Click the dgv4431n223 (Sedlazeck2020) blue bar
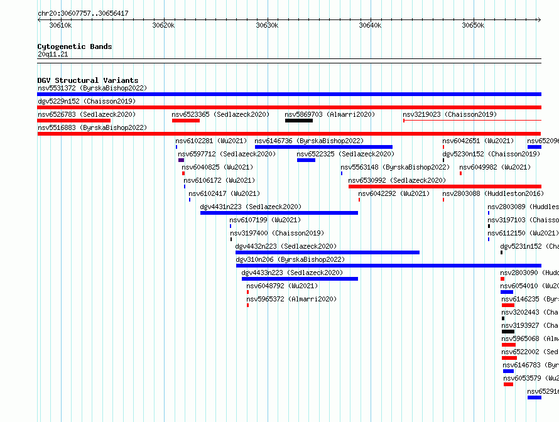559x422 pixels. pyautogui.click(x=279, y=213)
